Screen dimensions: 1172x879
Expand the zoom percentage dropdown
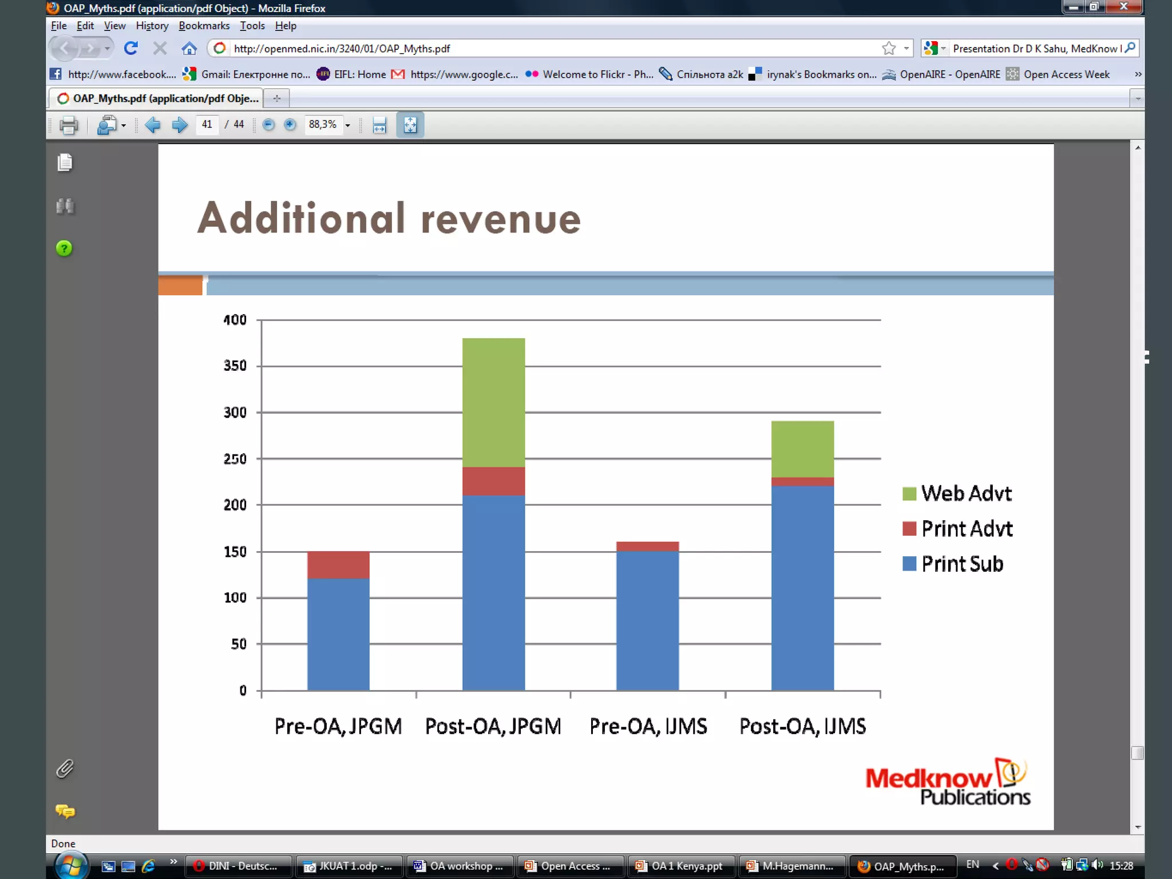[x=347, y=125]
